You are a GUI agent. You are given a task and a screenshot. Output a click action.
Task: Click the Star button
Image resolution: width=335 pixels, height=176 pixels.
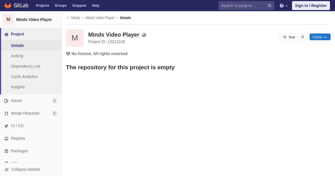pyautogui.click(x=289, y=37)
